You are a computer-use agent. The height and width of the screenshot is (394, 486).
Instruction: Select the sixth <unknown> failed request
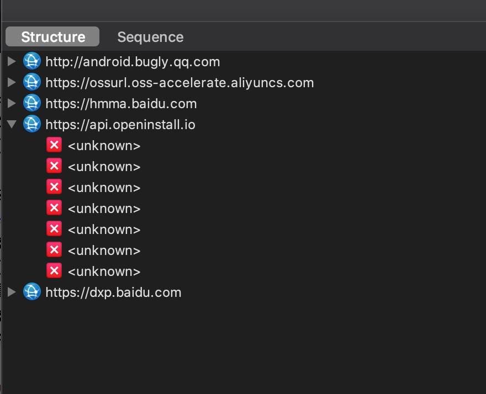click(x=104, y=251)
